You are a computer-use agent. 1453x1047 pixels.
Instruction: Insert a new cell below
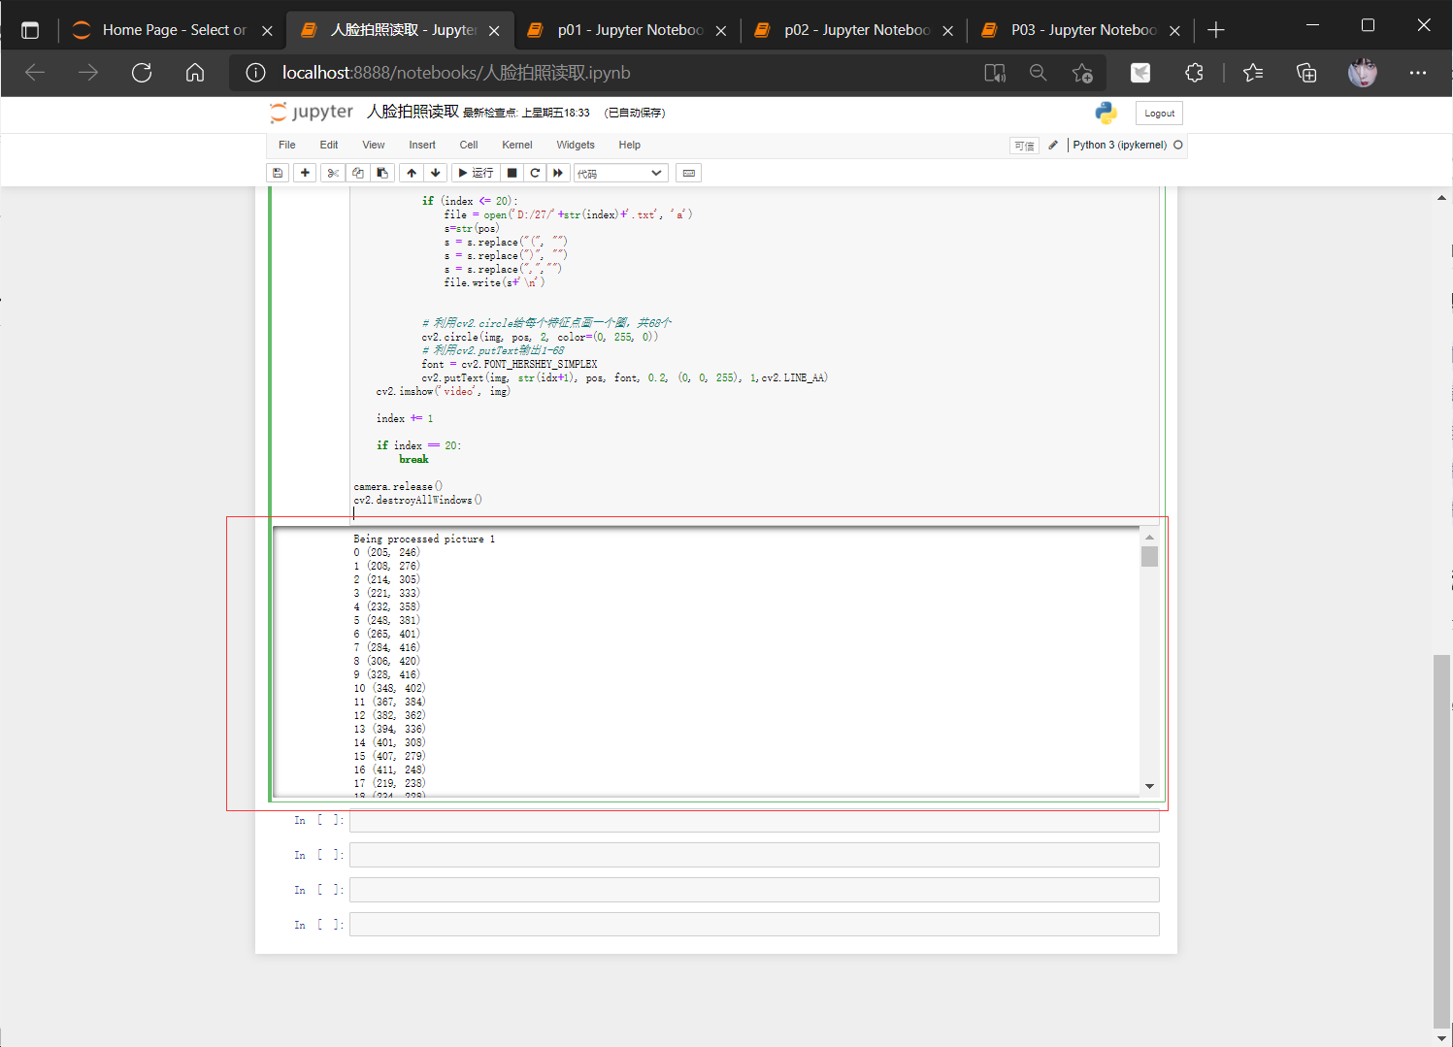click(305, 173)
